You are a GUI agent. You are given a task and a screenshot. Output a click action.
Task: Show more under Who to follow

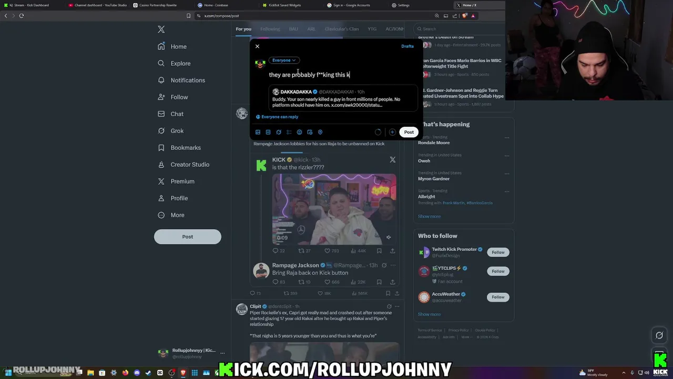429,314
